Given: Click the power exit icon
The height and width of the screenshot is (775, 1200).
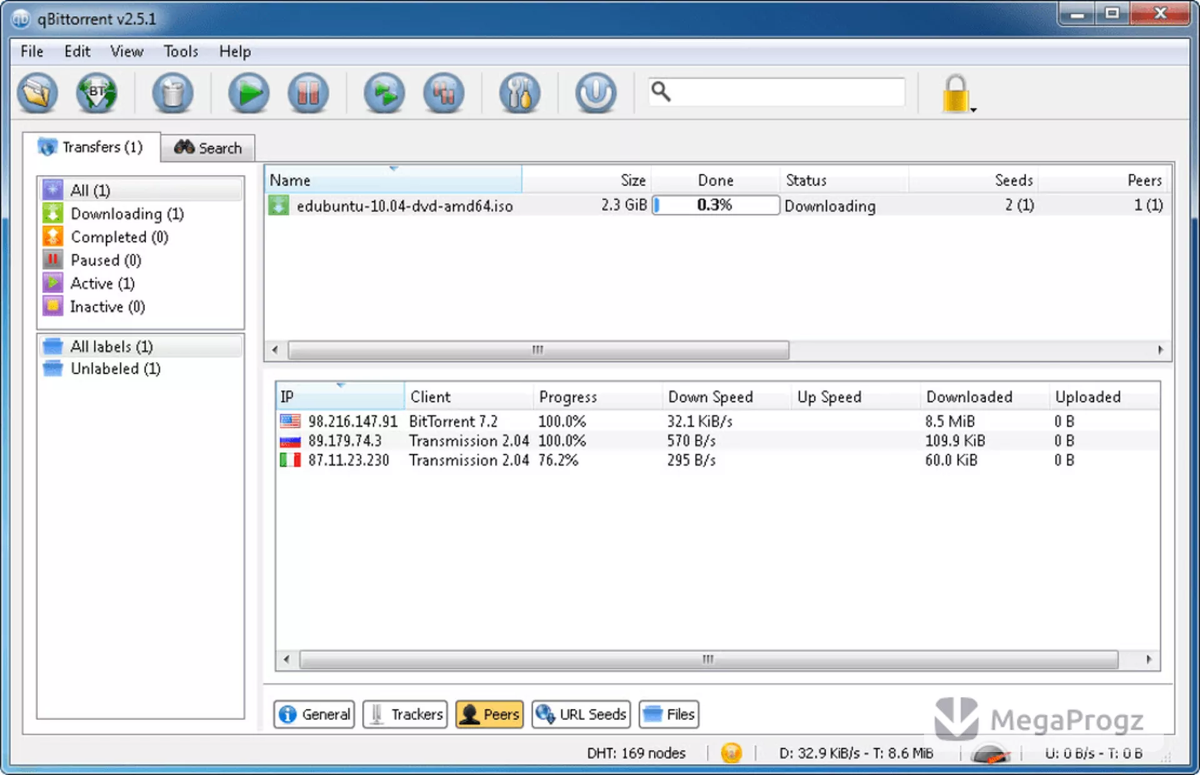Looking at the screenshot, I should point(596,93).
